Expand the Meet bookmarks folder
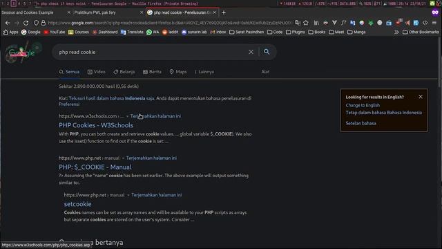Image resolution: width=442 pixels, height=249 pixels. coord(336,33)
